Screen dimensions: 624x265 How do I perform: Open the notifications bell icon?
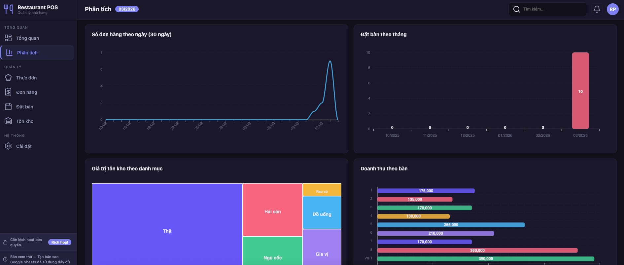point(597,9)
